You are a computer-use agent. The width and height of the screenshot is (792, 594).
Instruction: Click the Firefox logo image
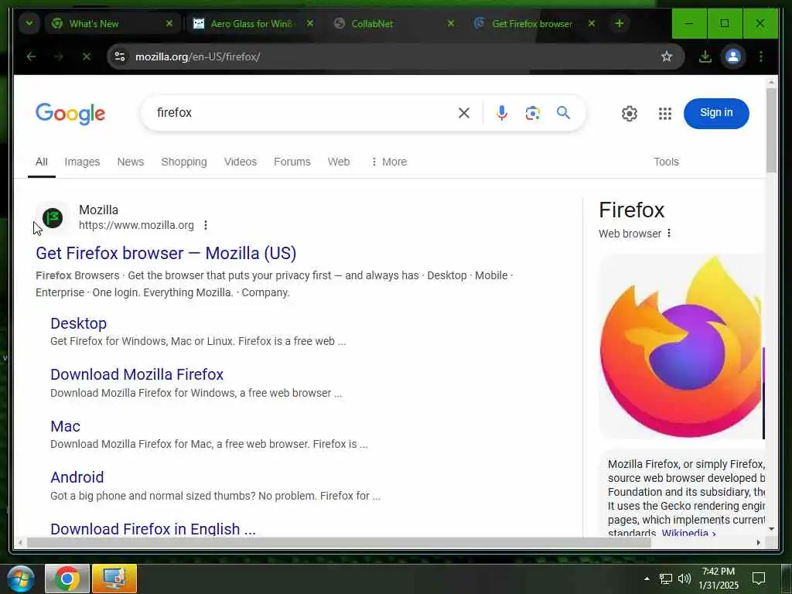682,346
